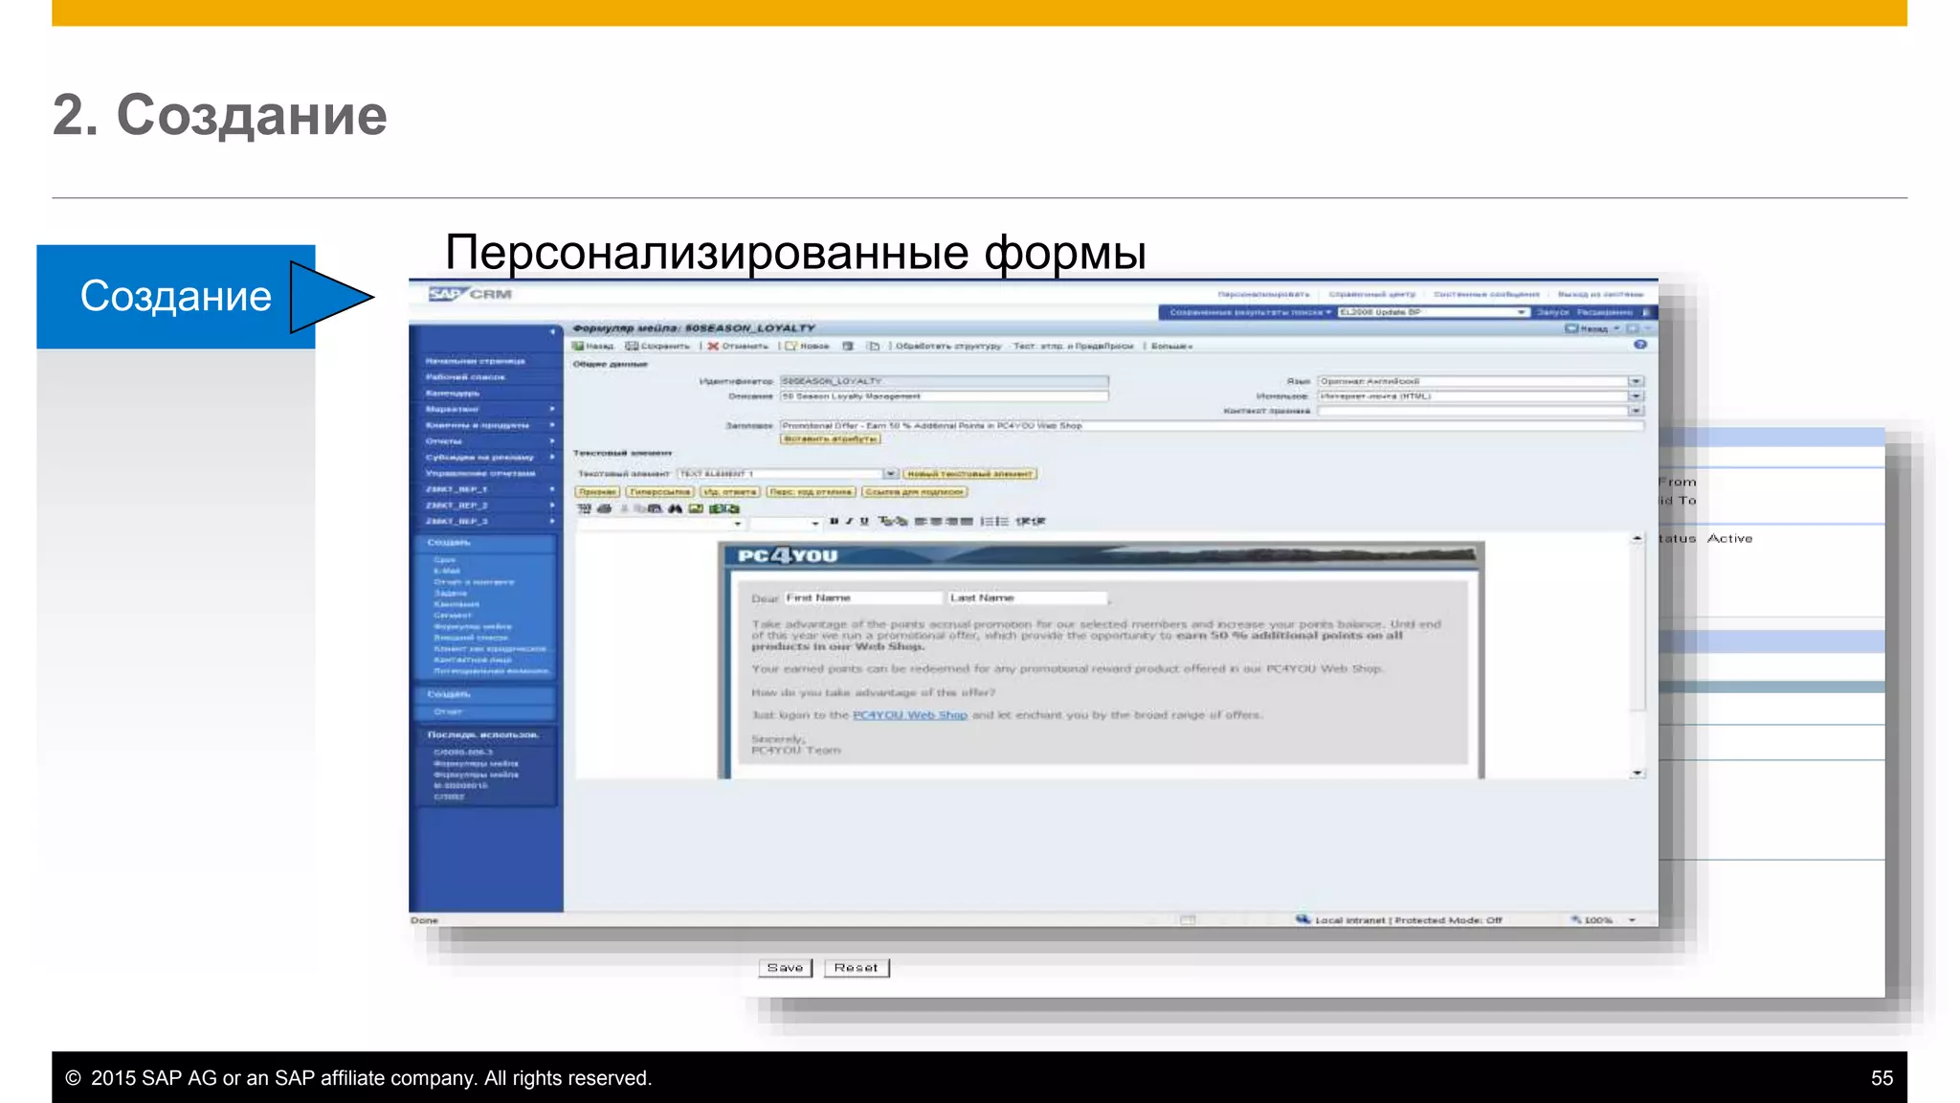Click the Персонализировать link at top
Screen dimensions: 1960x1103
pyautogui.click(x=1263, y=294)
